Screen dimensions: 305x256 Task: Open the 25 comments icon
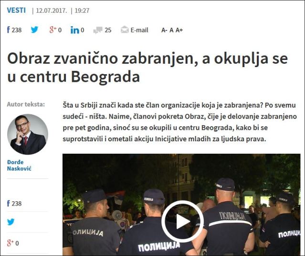(x=98, y=30)
